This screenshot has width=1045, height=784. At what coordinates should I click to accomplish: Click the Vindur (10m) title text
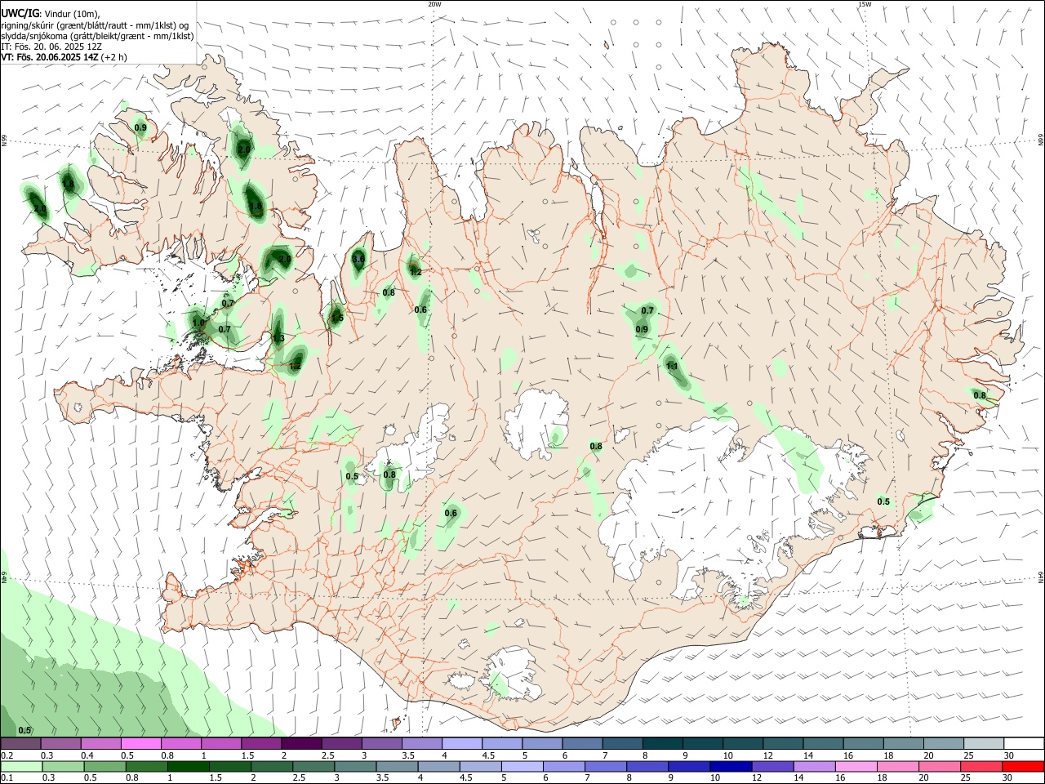(71, 15)
